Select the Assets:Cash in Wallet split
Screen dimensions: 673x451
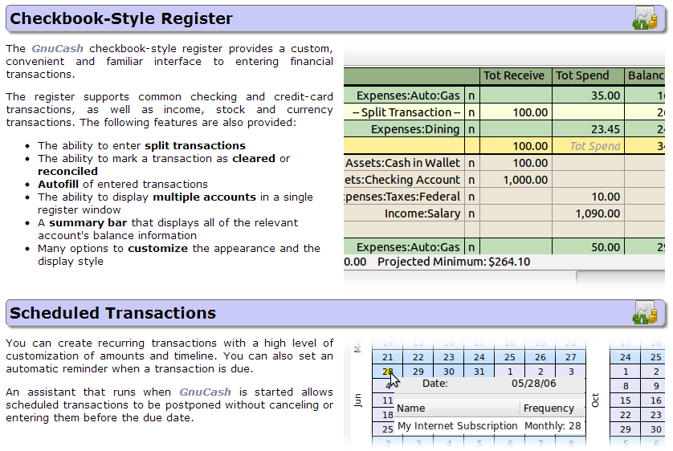coord(402,163)
